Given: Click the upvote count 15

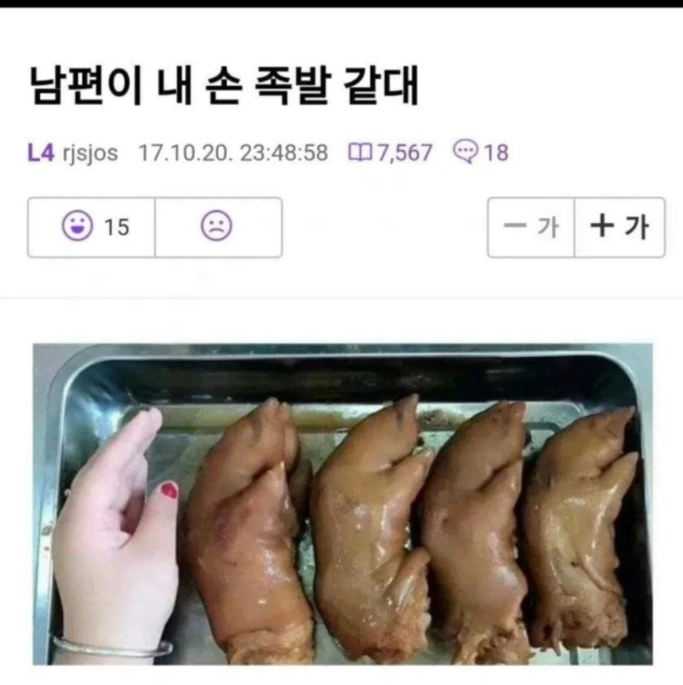Looking at the screenshot, I should (117, 227).
